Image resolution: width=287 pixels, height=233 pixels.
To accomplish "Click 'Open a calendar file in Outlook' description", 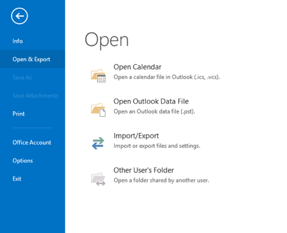I will click(167, 77).
